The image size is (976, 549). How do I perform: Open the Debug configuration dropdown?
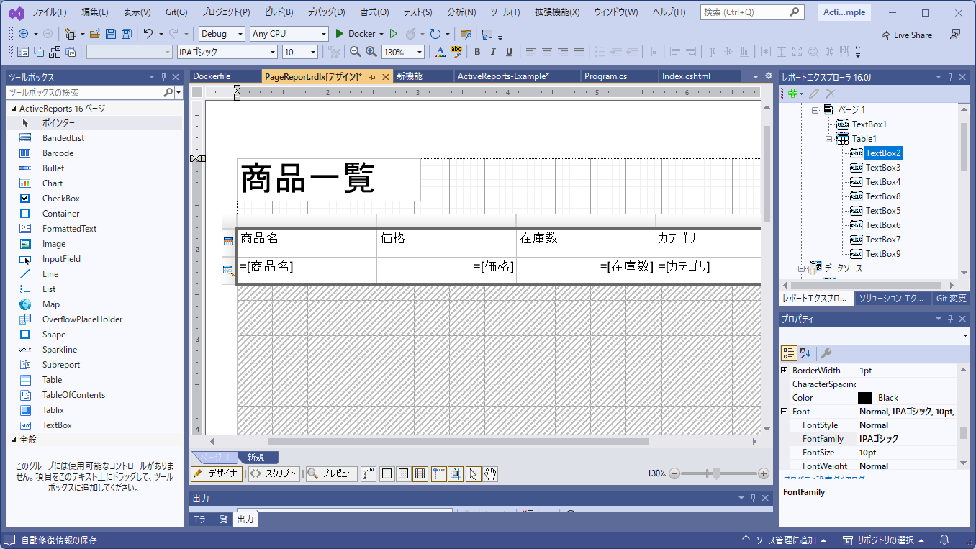[x=222, y=34]
